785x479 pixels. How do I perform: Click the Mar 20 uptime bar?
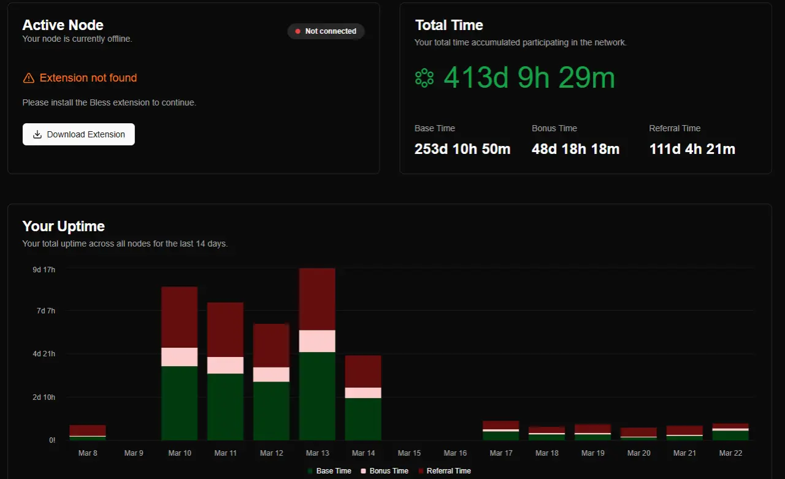(x=638, y=434)
